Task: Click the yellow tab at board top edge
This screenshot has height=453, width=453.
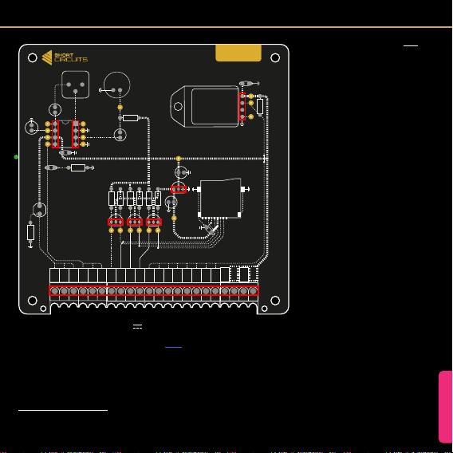Action: point(238,53)
